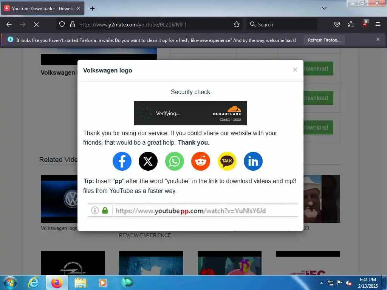Save page to Pocket

[x=337, y=25]
